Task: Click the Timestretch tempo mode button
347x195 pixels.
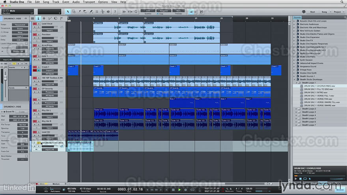Action: pyautogui.click(x=20, y=25)
